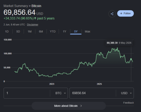Show the 1Y chart range

[65, 31]
